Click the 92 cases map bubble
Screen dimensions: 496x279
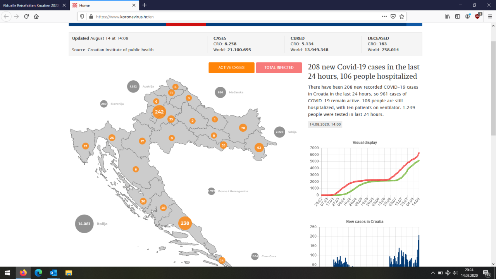[x=259, y=148]
